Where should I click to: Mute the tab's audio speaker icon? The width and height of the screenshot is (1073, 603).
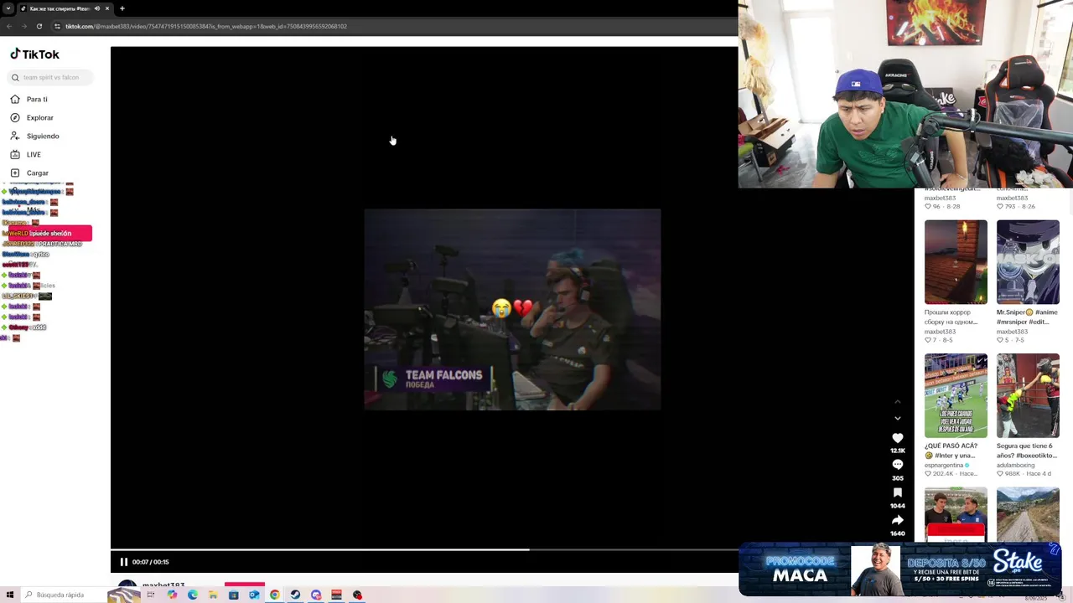coord(97,8)
